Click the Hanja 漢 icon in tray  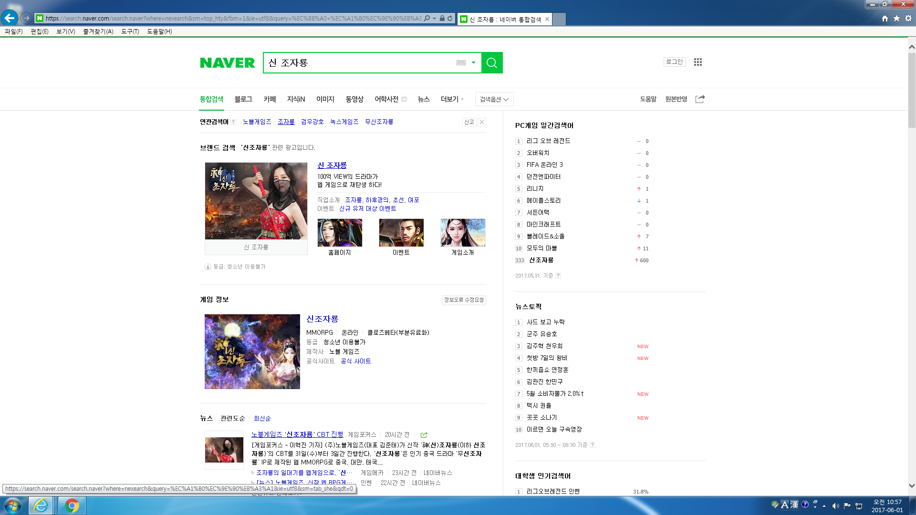coord(794,505)
